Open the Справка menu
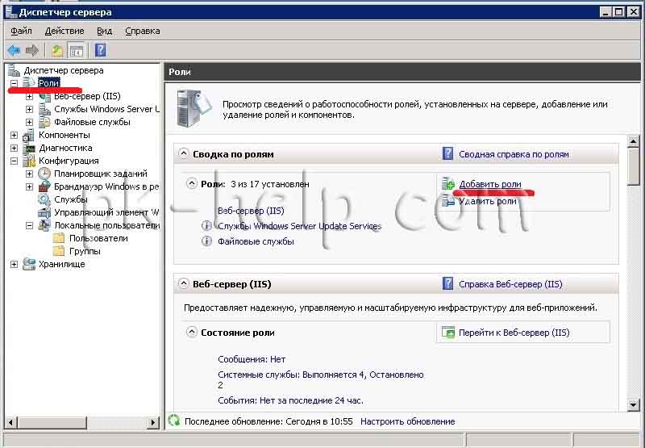The height and width of the screenshot is (448, 645). pyautogui.click(x=143, y=31)
